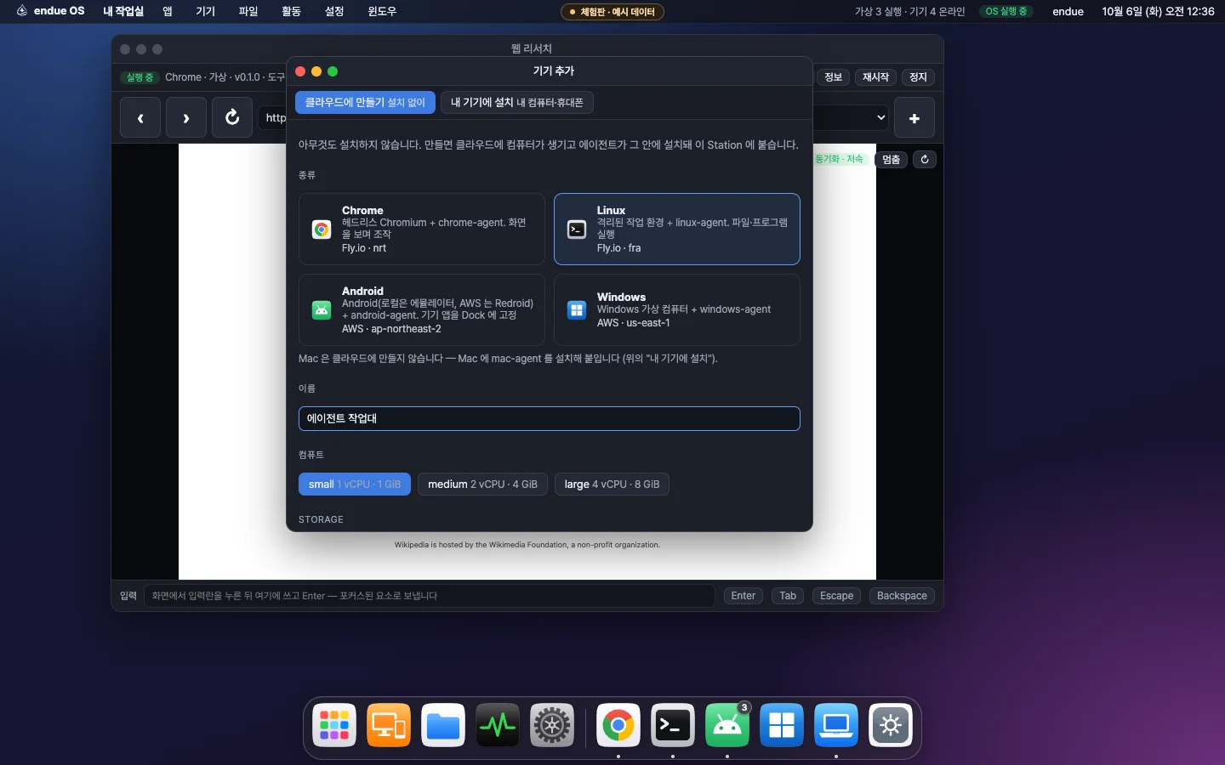Send the Backspace key button
The width and height of the screenshot is (1225, 765).
click(902, 596)
